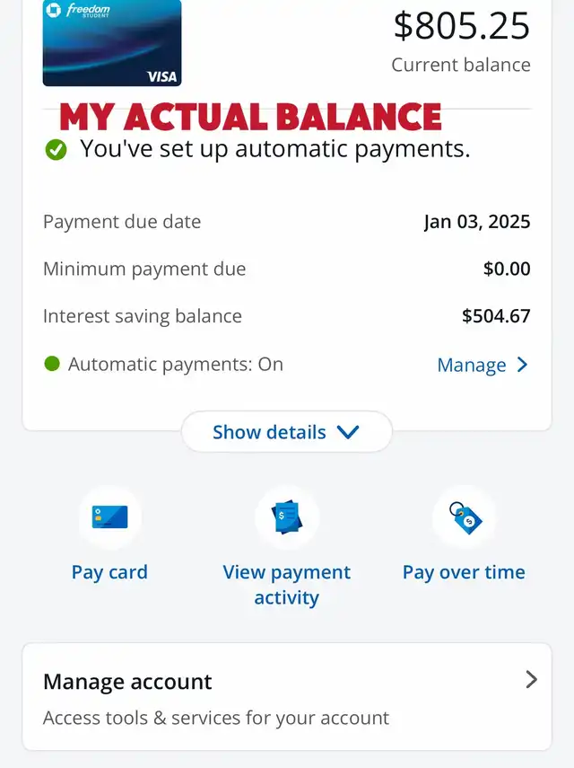Click the Pay card label
This screenshot has height=768, width=574.
(109, 572)
